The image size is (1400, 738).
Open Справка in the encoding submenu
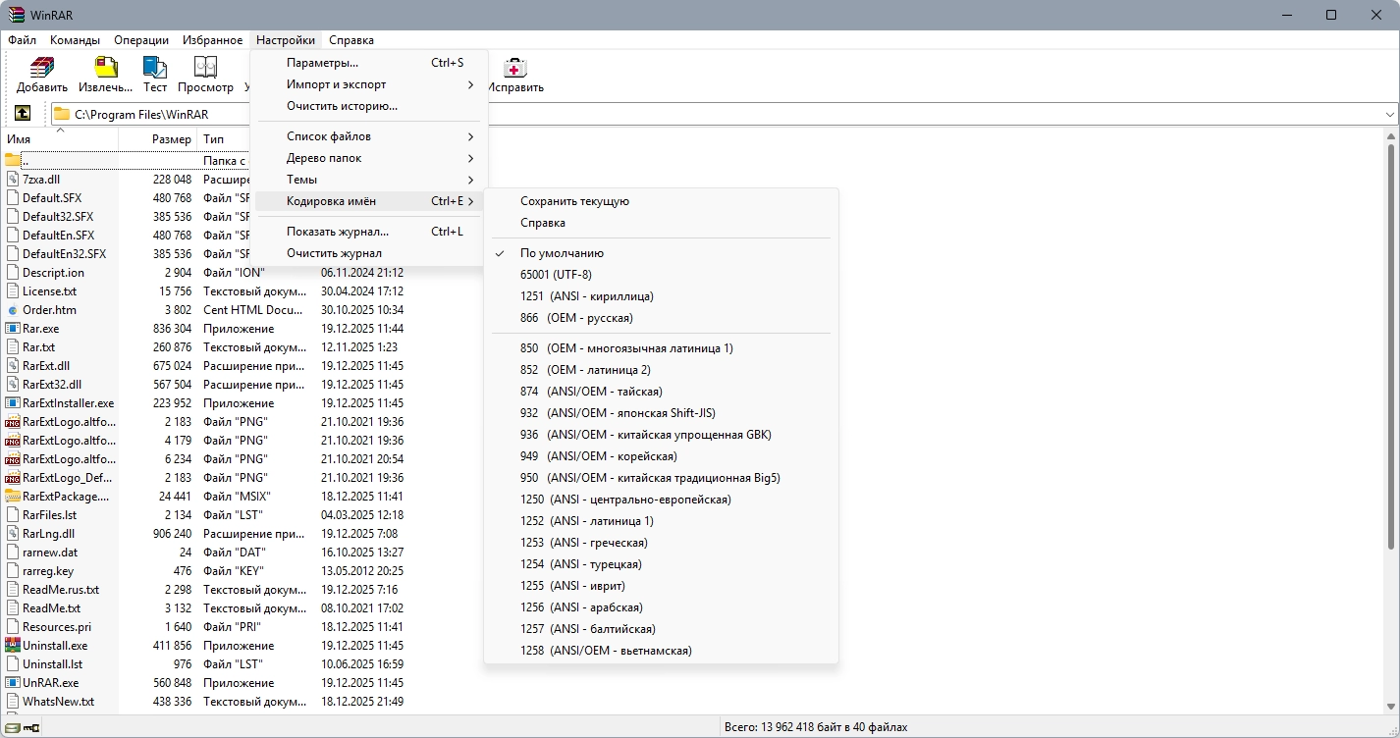coord(662,223)
